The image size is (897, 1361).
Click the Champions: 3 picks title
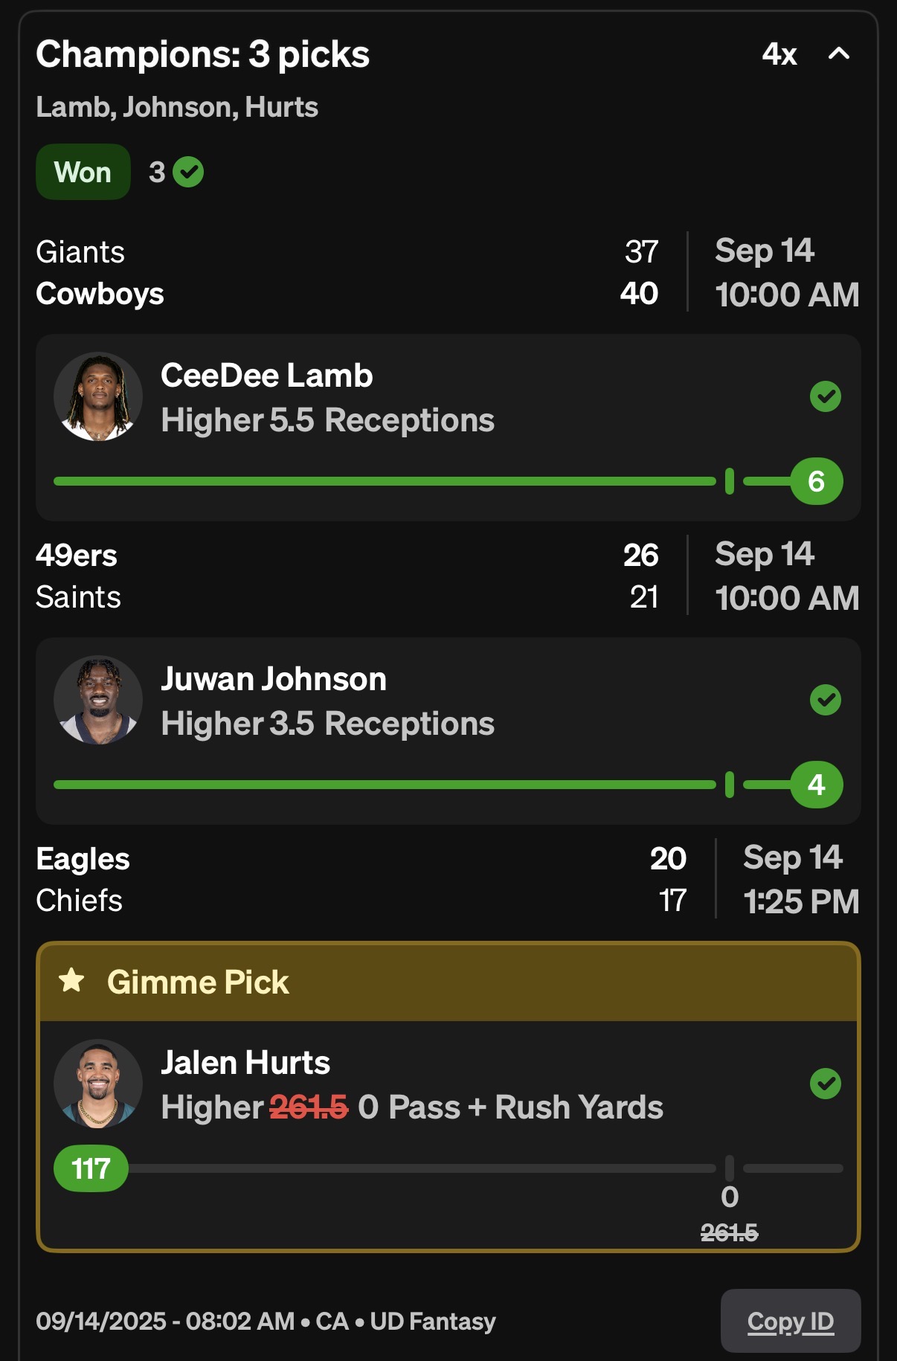[x=202, y=54]
